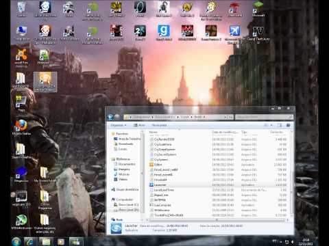329x246 pixels.
Task: Click the Nova pasta button
Action: (x=159, y=125)
